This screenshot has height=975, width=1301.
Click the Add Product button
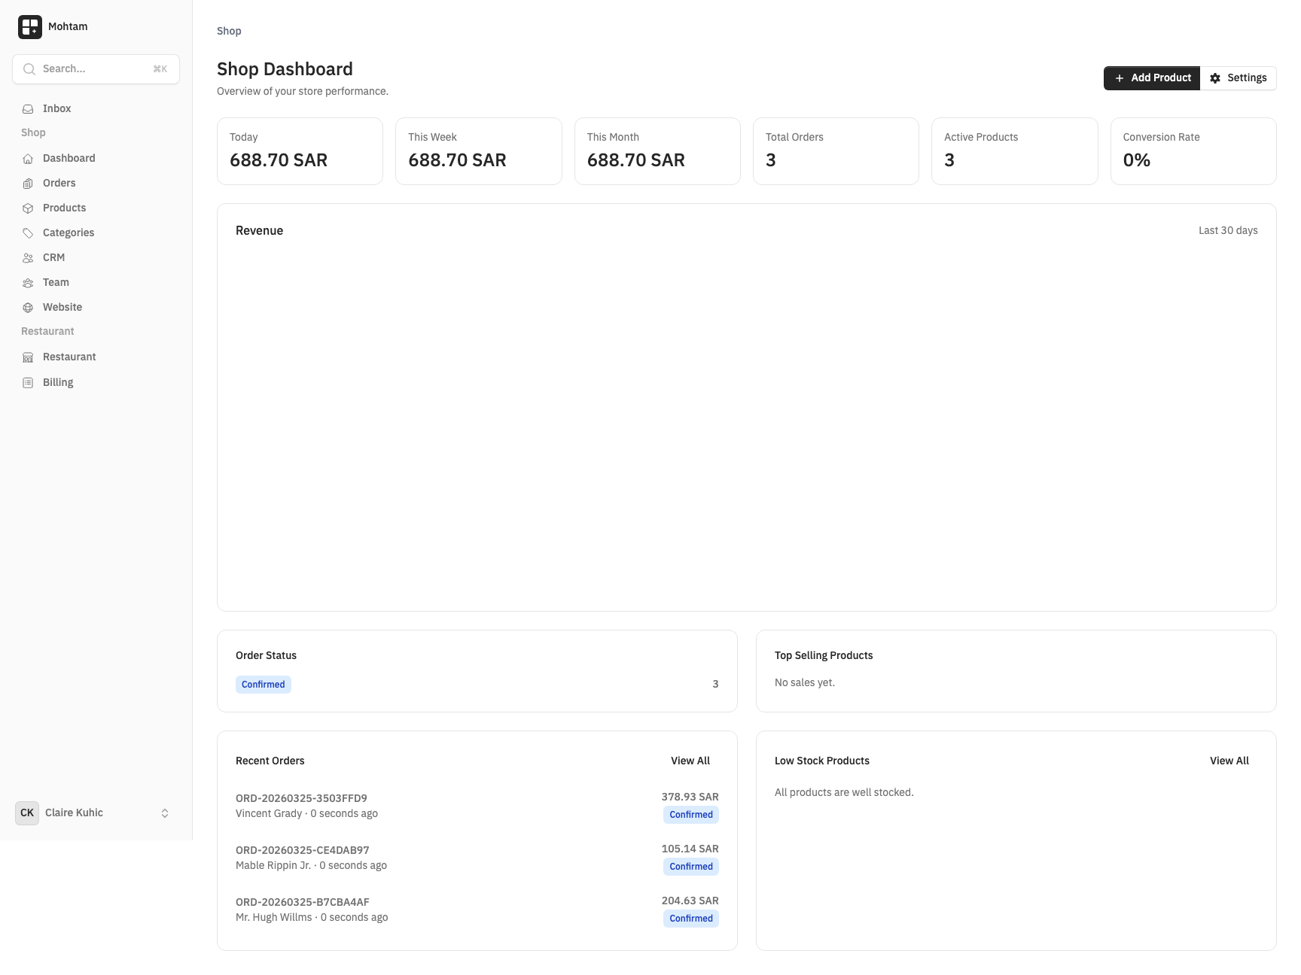pyautogui.click(x=1151, y=77)
